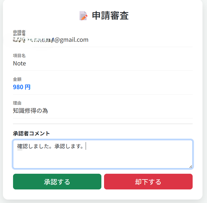Select the item name value Note
The height and width of the screenshot is (203, 207).
(19, 63)
